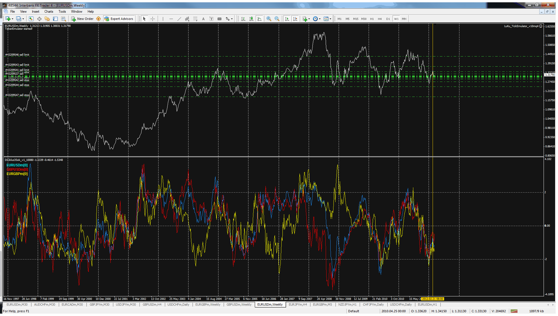558x316 pixels.
Task: Select the Fibonacci retracement tool
Action: 195,19
